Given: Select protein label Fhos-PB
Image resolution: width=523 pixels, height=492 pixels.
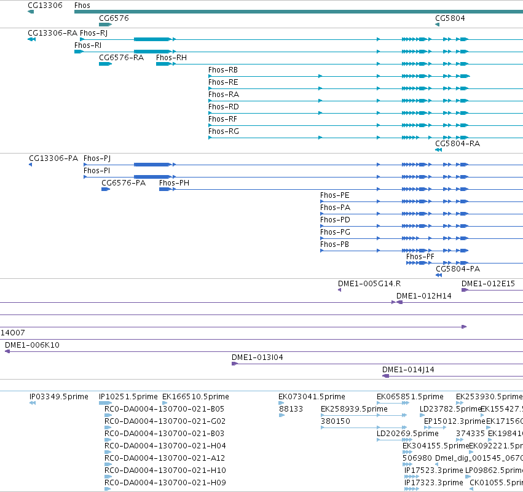Looking at the screenshot, I should point(334,244).
